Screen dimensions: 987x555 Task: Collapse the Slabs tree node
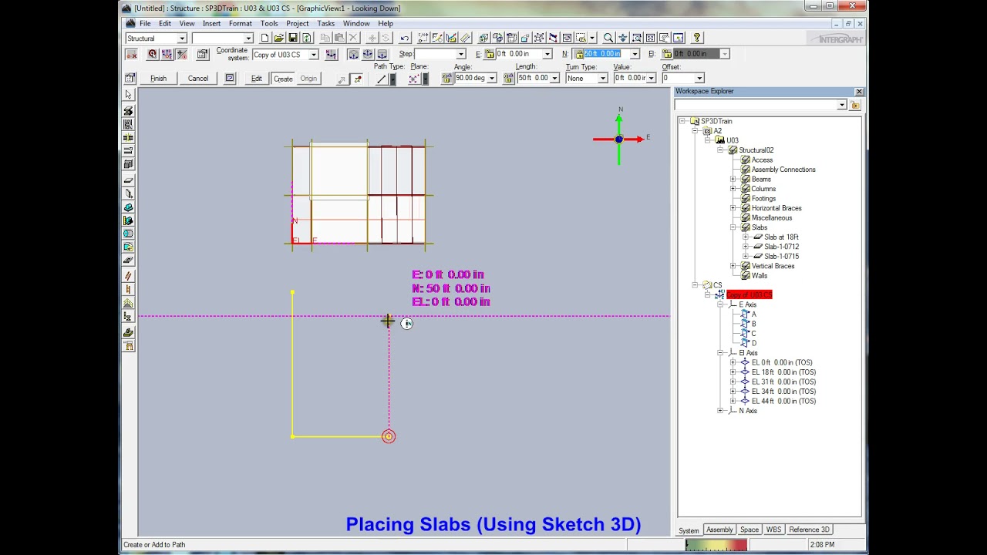click(x=733, y=227)
